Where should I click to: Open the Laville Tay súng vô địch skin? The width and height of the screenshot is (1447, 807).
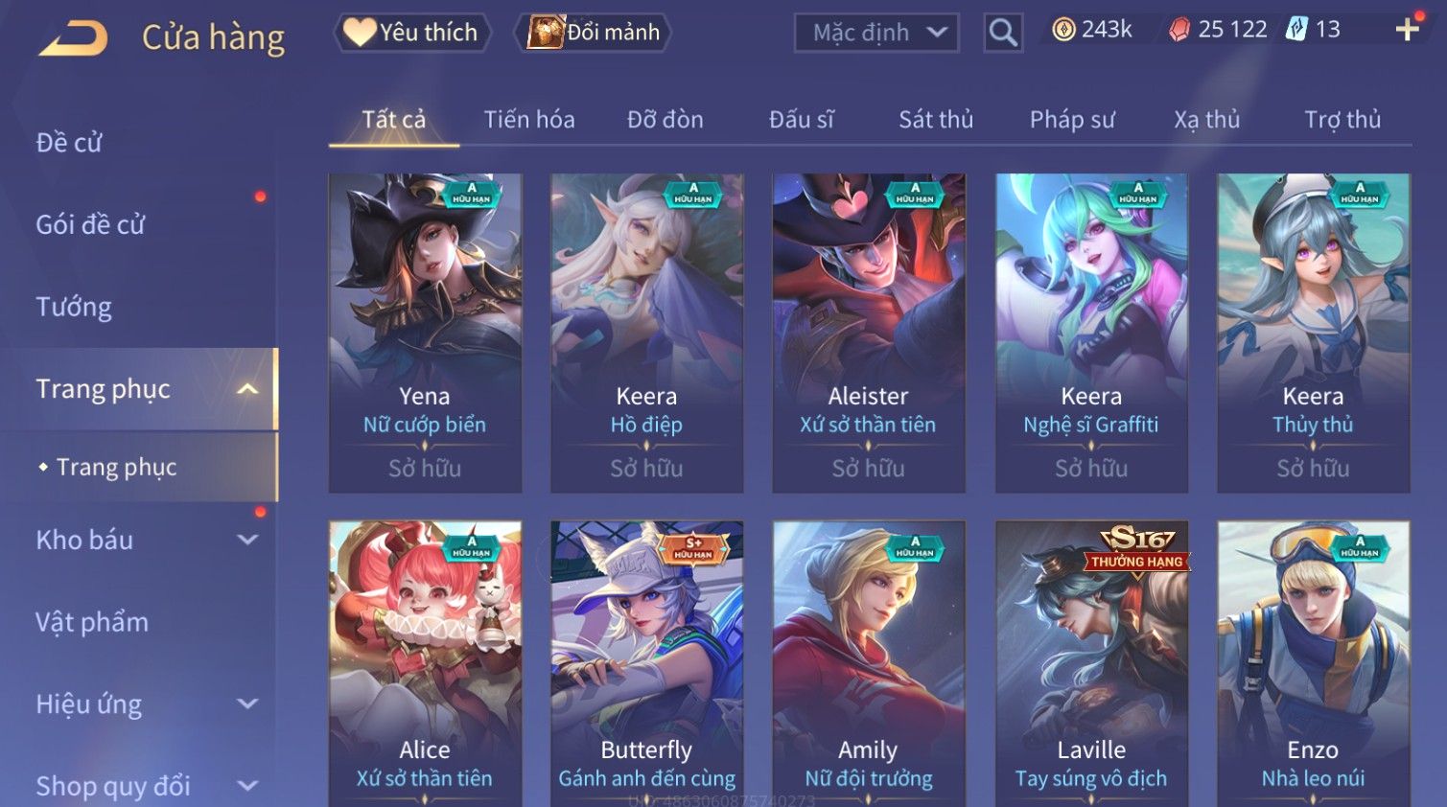pyautogui.click(x=1091, y=663)
